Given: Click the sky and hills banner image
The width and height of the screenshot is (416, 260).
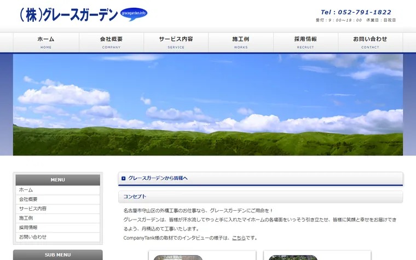Looking at the screenshot, I should [208, 105].
